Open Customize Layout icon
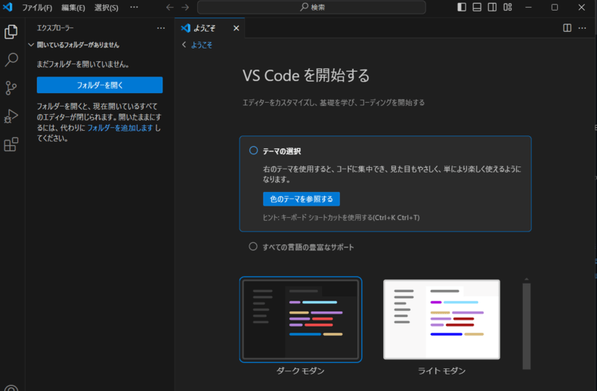This screenshot has height=391, width=597. tap(508, 8)
